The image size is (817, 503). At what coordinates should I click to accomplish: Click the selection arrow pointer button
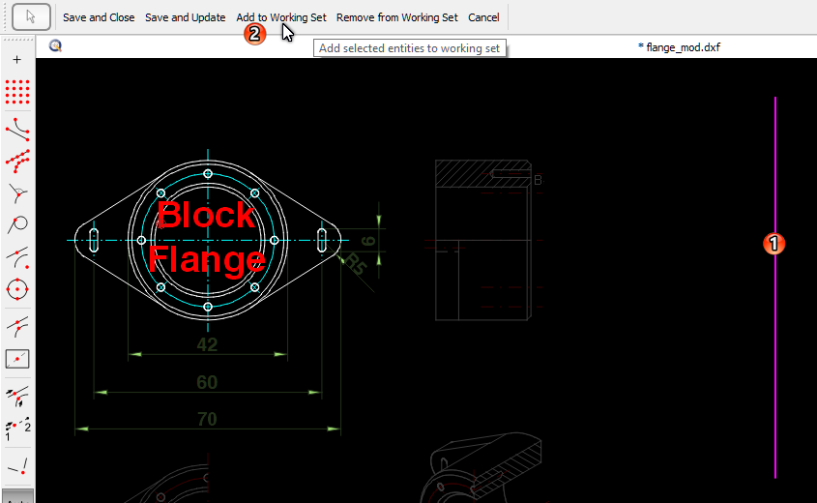point(31,17)
